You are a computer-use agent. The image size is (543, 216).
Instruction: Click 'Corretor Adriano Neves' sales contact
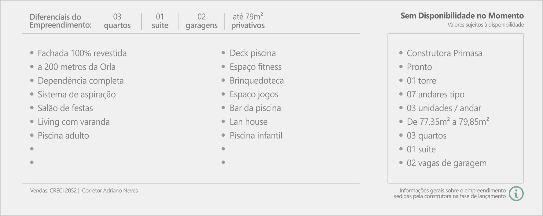[110, 191]
